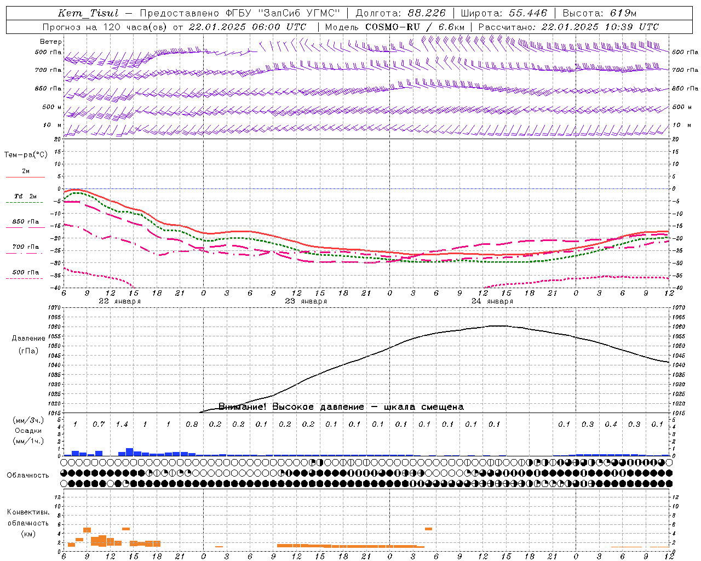
Task: Click the latitude value Широта: 55.446
Action: [504, 13]
